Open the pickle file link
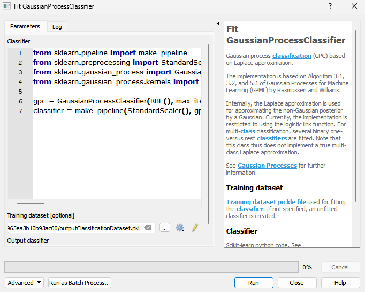This screenshot has width=365, height=292. tap(292, 202)
